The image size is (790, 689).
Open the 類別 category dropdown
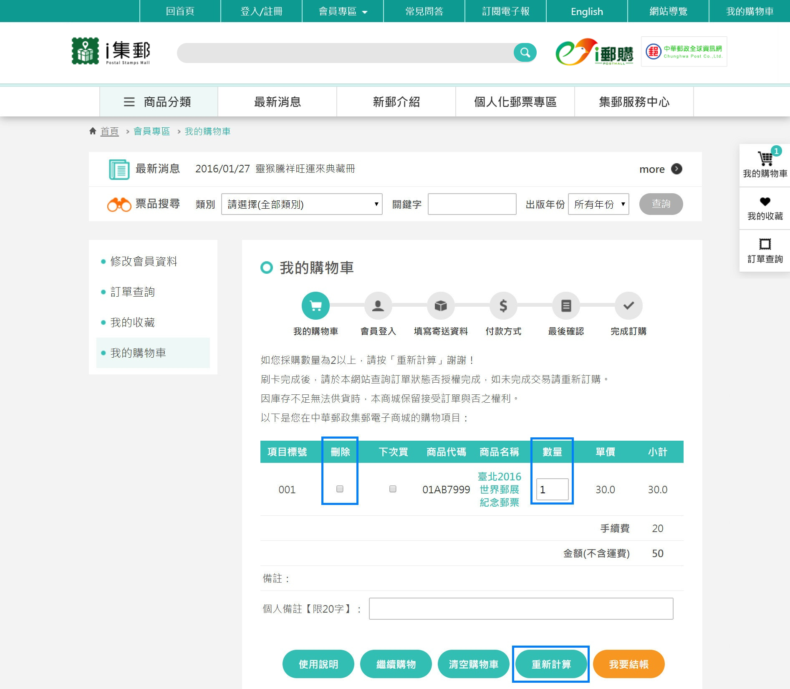point(301,204)
